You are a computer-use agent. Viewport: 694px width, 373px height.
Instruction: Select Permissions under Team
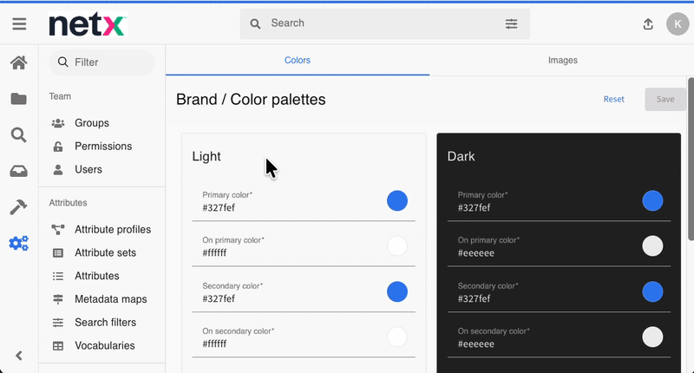(x=103, y=147)
